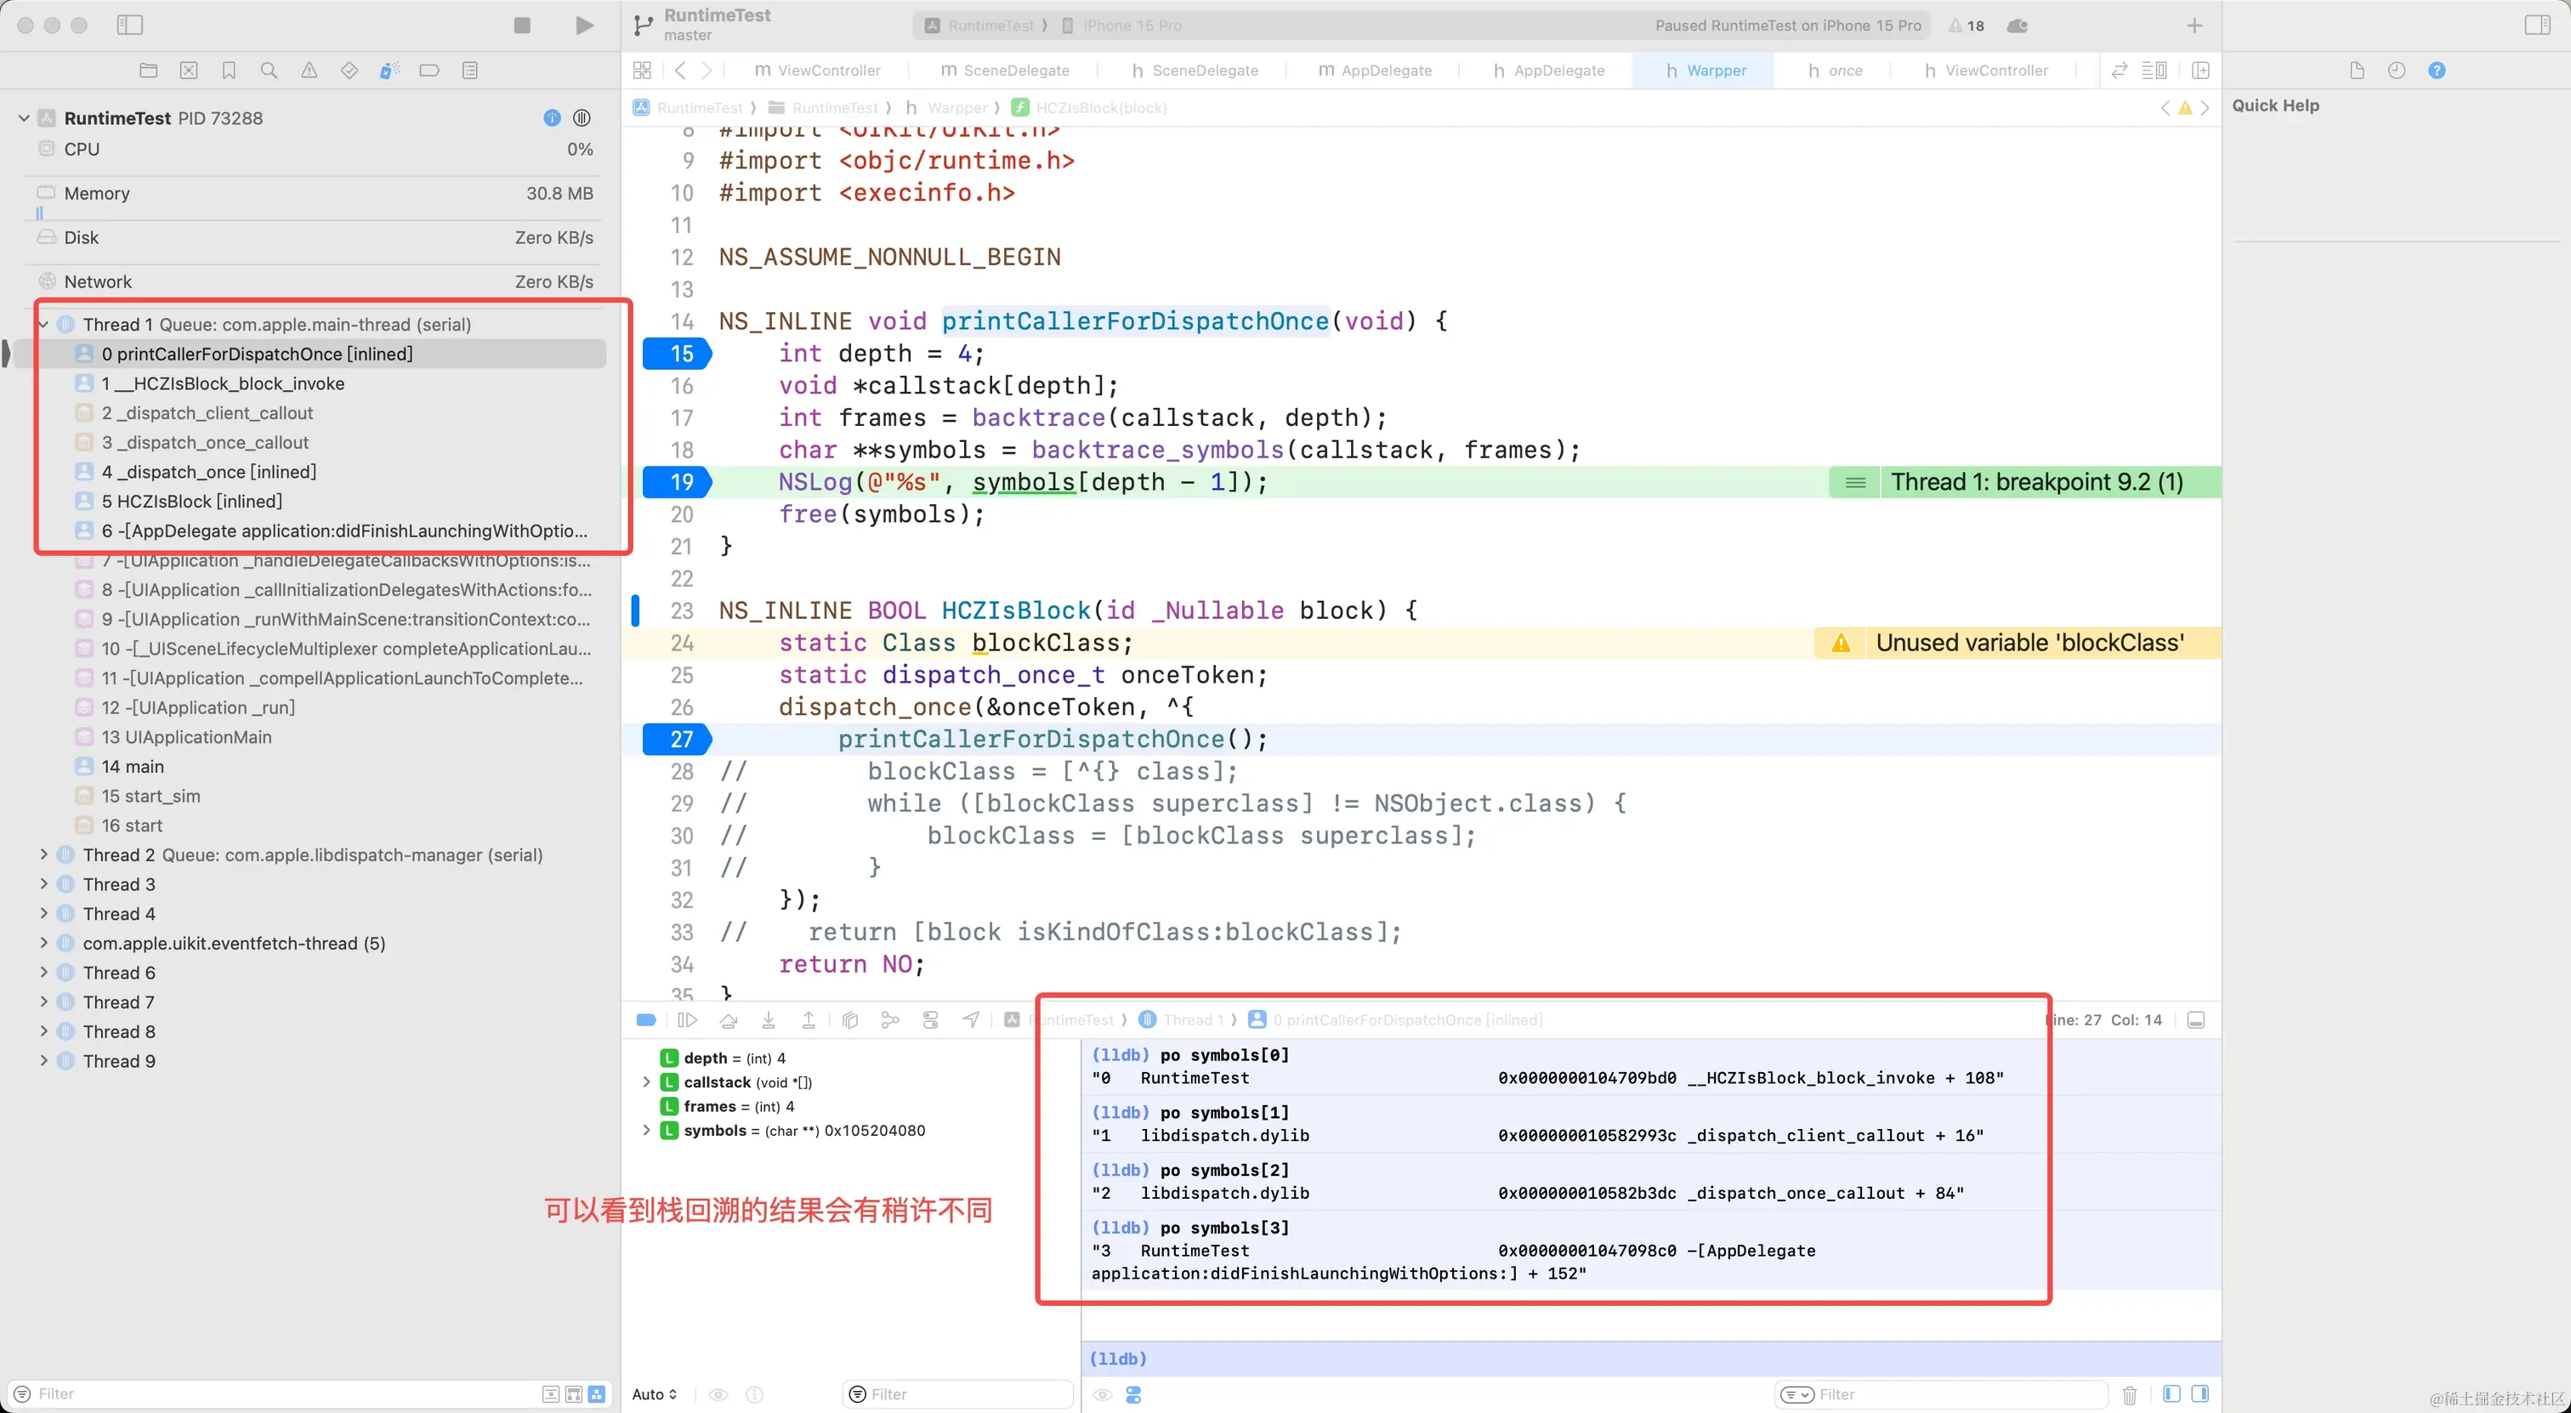The image size is (2571, 1413).
Task: Click the Unused variable 'blockClass' warning
Action: tap(2017, 643)
